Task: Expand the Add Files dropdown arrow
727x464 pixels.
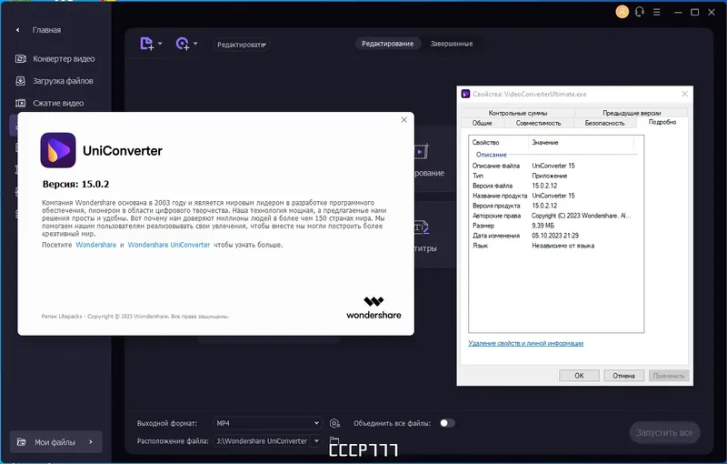Action: coord(160,44)
